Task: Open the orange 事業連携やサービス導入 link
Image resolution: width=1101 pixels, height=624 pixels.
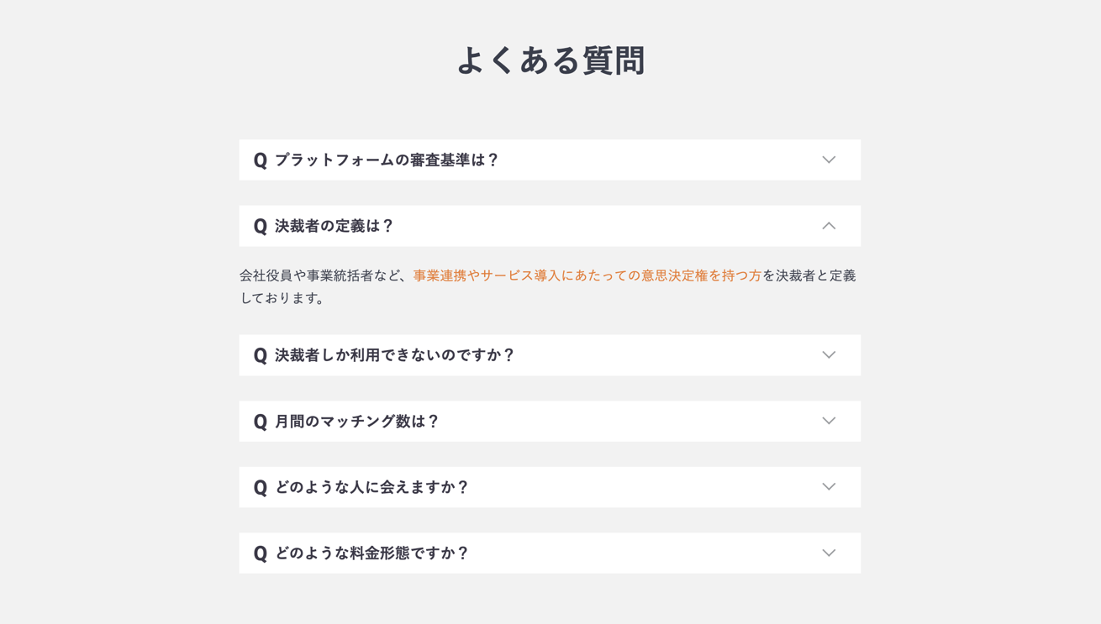Action: coord(588,275)
